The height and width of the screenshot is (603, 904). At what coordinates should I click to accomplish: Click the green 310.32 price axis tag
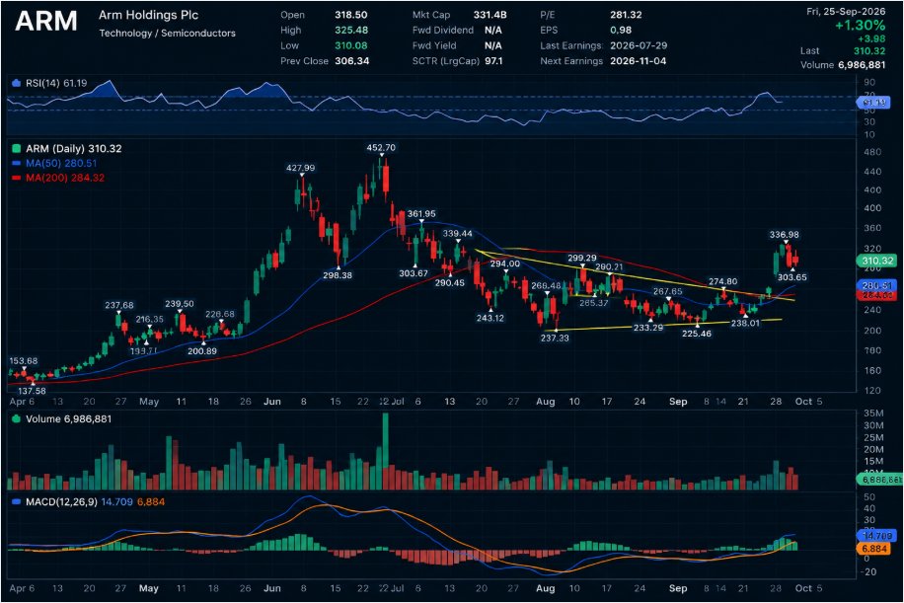pyautogui.click(x=877, y=261)
